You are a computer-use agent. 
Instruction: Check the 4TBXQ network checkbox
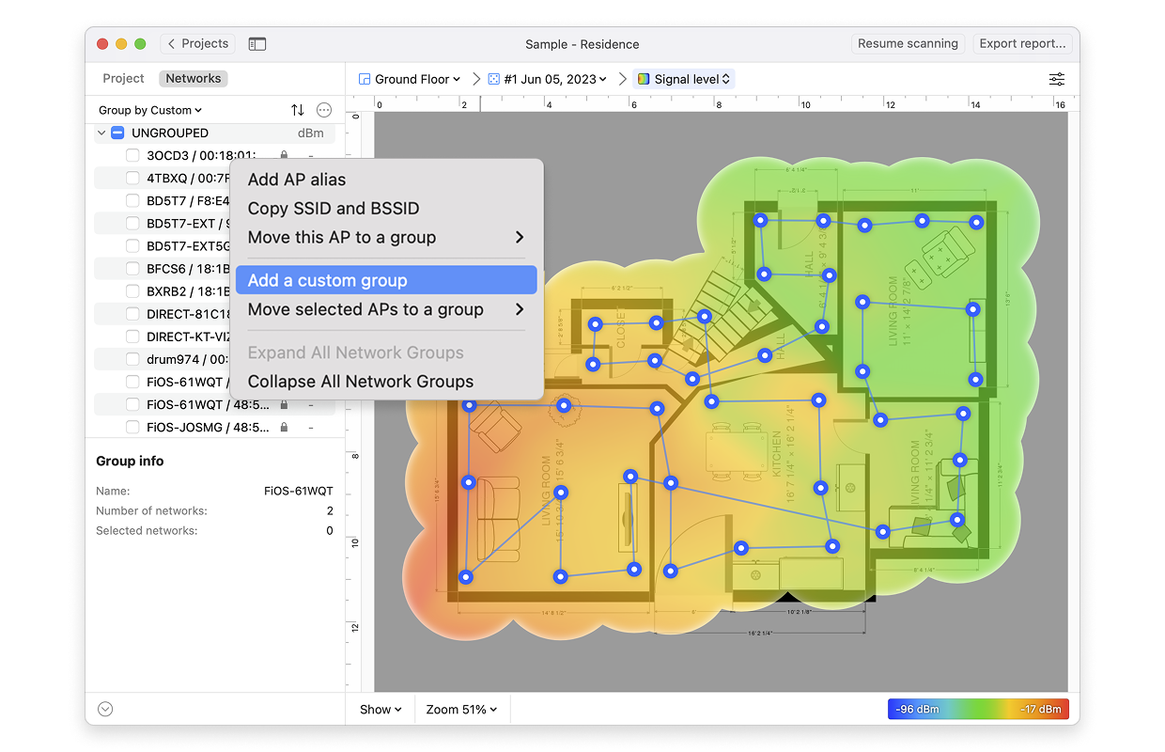coord(132,178)
